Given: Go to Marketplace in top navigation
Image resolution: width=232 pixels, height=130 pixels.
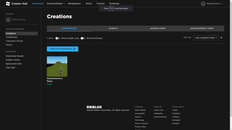Looking at the screenshot, I should [74, 3].
